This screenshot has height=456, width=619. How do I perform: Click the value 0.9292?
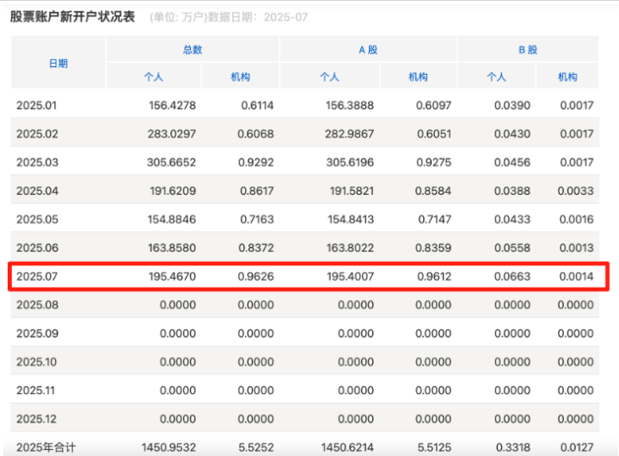pos(256,162)
